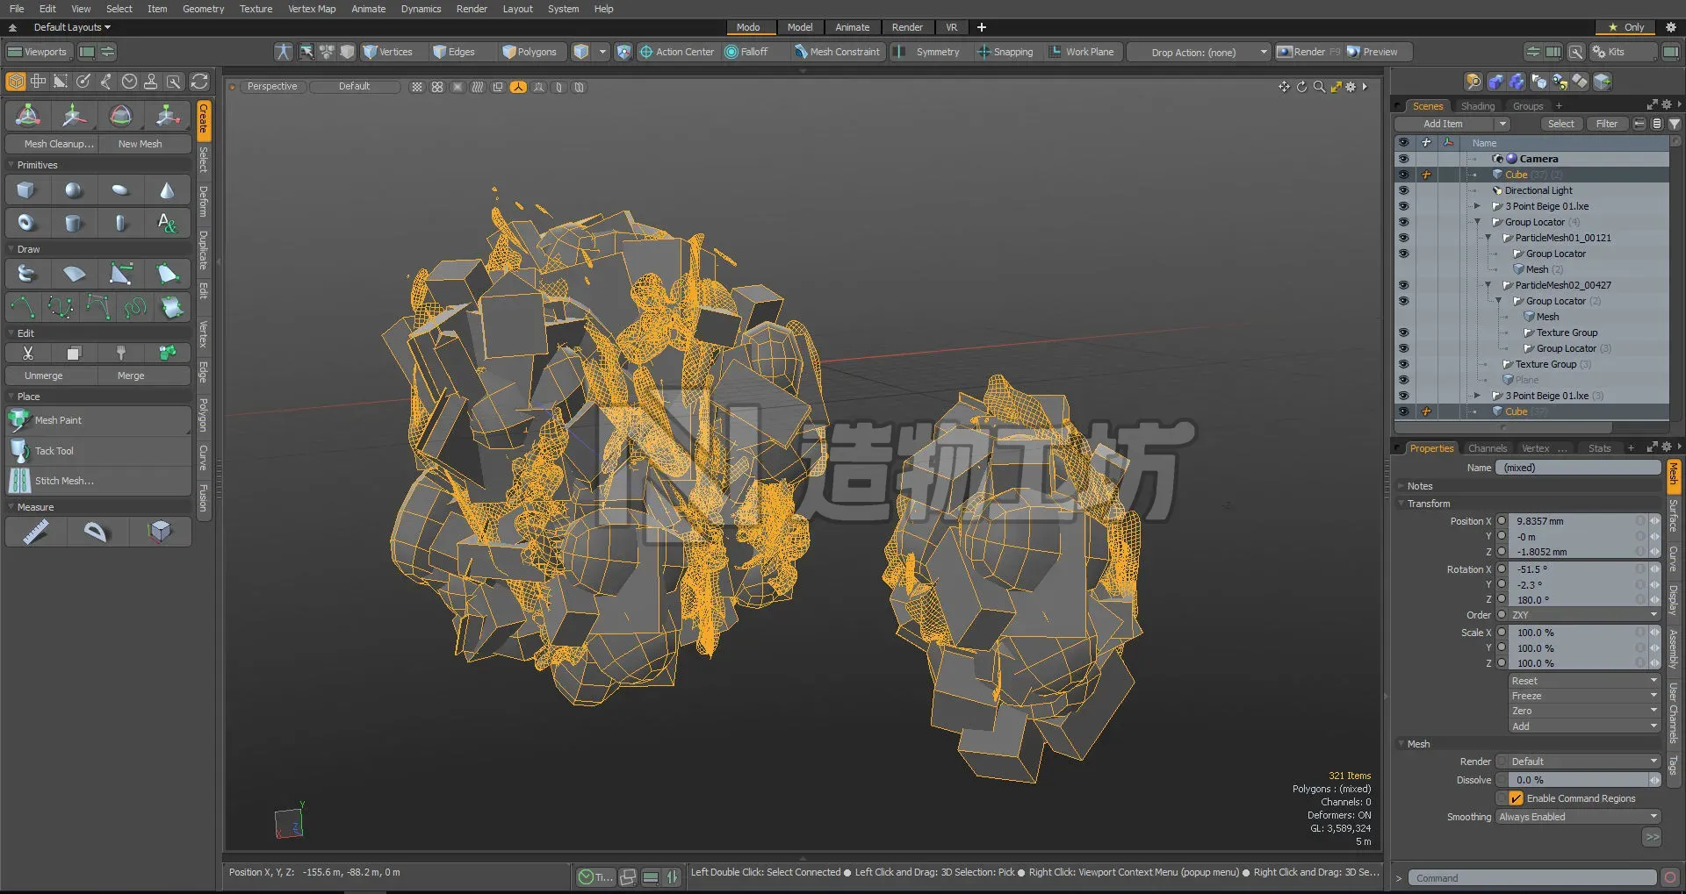The width and height of the screenshot is (1686, 894).
Task: Click the Name (mixed) input field
Action: [1578, 468]
